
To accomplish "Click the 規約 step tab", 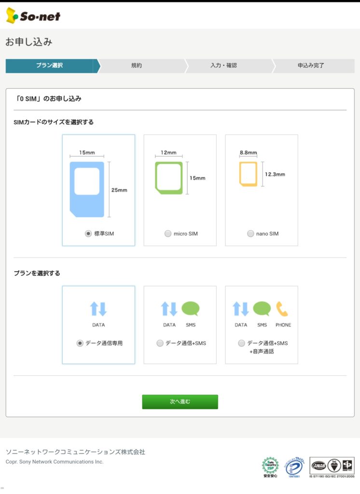I will tap(140, 66).
